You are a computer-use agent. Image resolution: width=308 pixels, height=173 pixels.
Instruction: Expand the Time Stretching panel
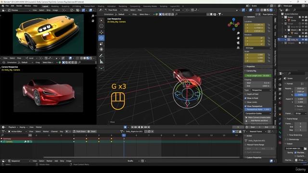click(x=295, y=135)
